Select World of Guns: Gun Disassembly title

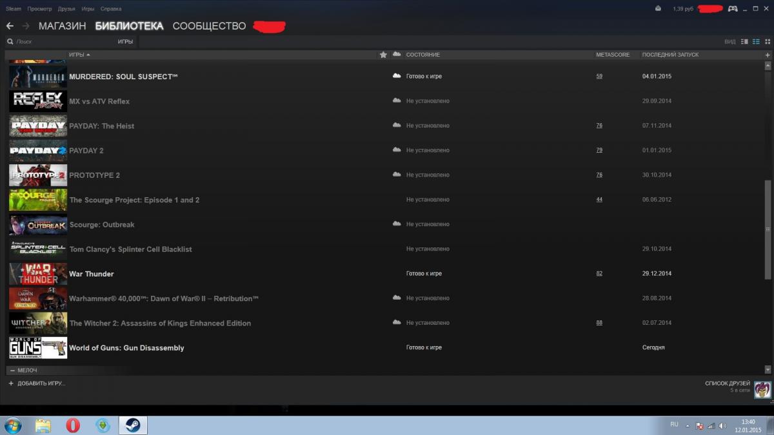pyautogui.click(x=126, y=348)
